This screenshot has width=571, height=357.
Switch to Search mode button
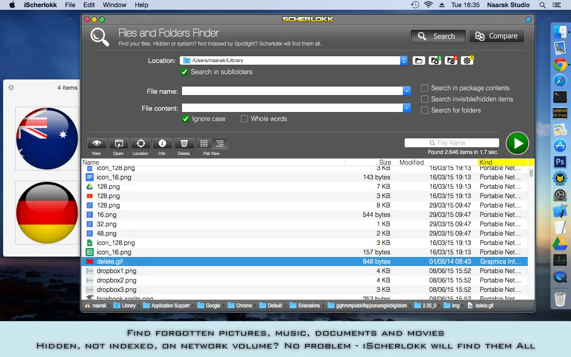(x=438, y=36)
